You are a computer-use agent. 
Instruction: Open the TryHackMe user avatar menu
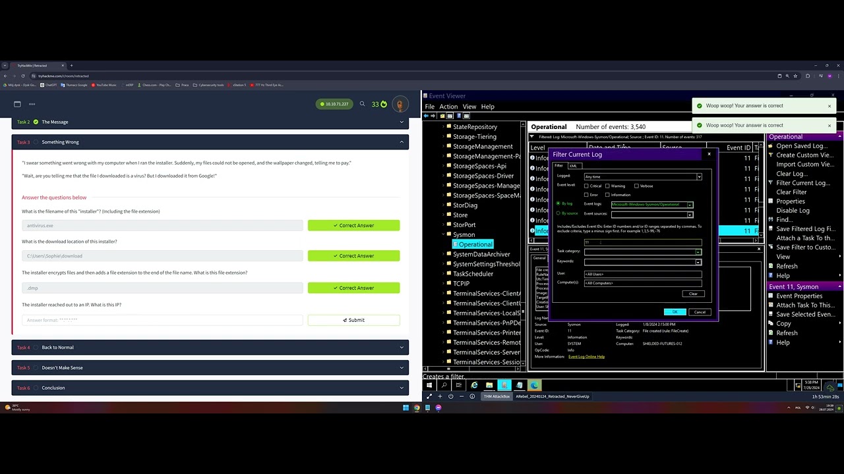400,104
